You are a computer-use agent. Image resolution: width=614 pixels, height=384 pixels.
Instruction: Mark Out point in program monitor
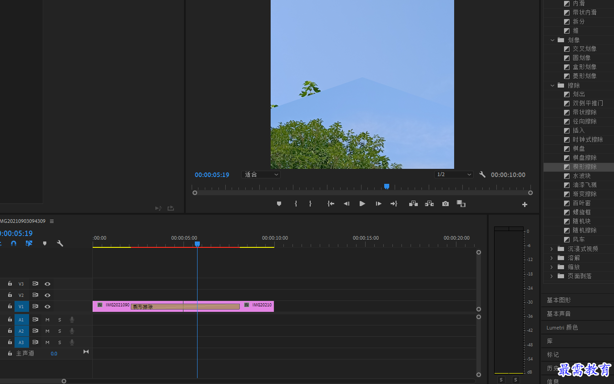[311, 204]
